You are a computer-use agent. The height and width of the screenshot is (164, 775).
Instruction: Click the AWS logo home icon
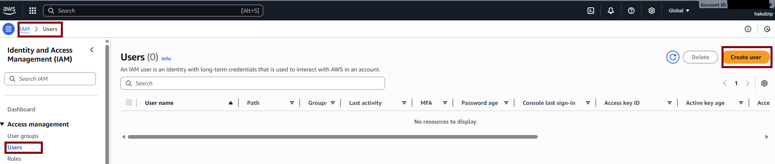(x=9, y=10)
